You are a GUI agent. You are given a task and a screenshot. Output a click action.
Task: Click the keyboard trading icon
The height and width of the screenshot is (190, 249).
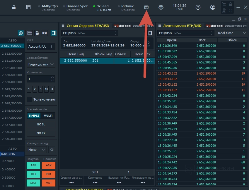point(30,33)
